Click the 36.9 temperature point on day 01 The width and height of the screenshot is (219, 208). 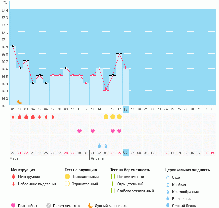(x=13, y=46)
